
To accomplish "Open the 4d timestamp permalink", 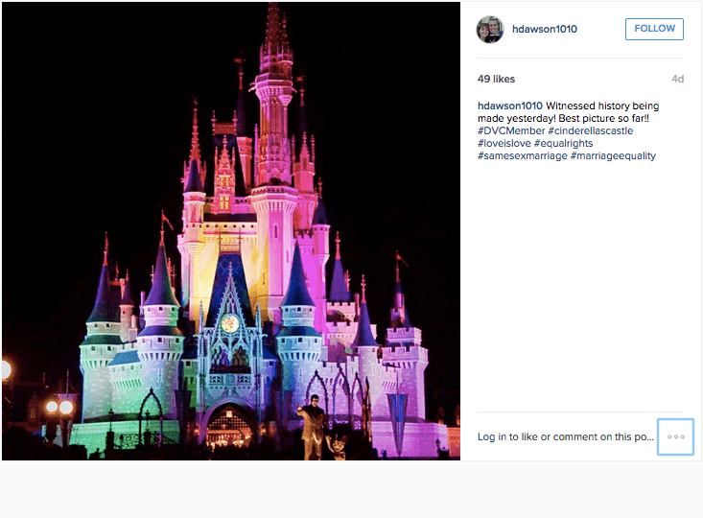I will 677,79.
